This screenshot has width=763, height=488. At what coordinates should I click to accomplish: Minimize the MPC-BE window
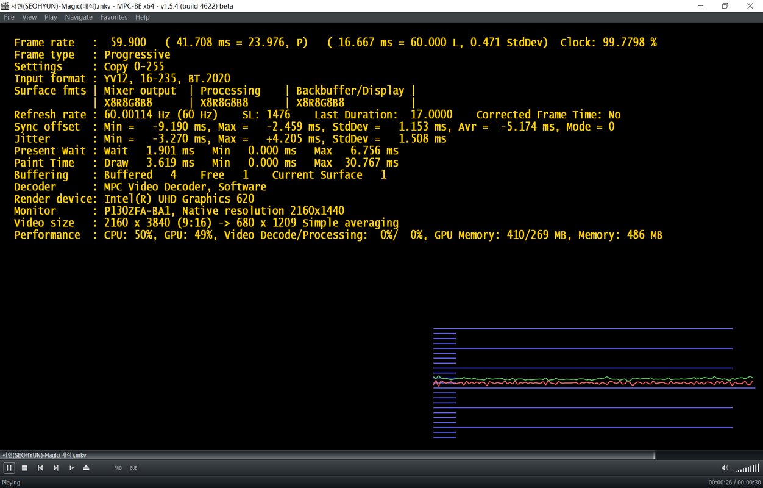[700, 6]
